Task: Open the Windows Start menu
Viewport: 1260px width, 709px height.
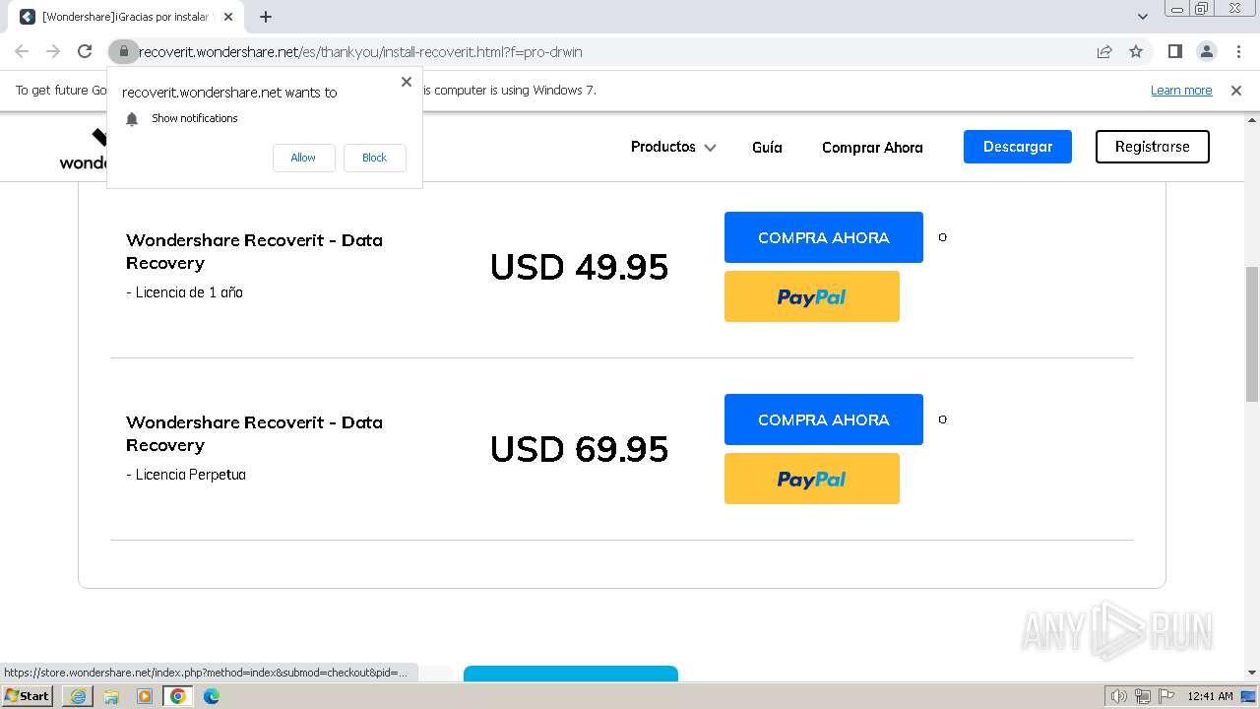Action: coord(28,696)
